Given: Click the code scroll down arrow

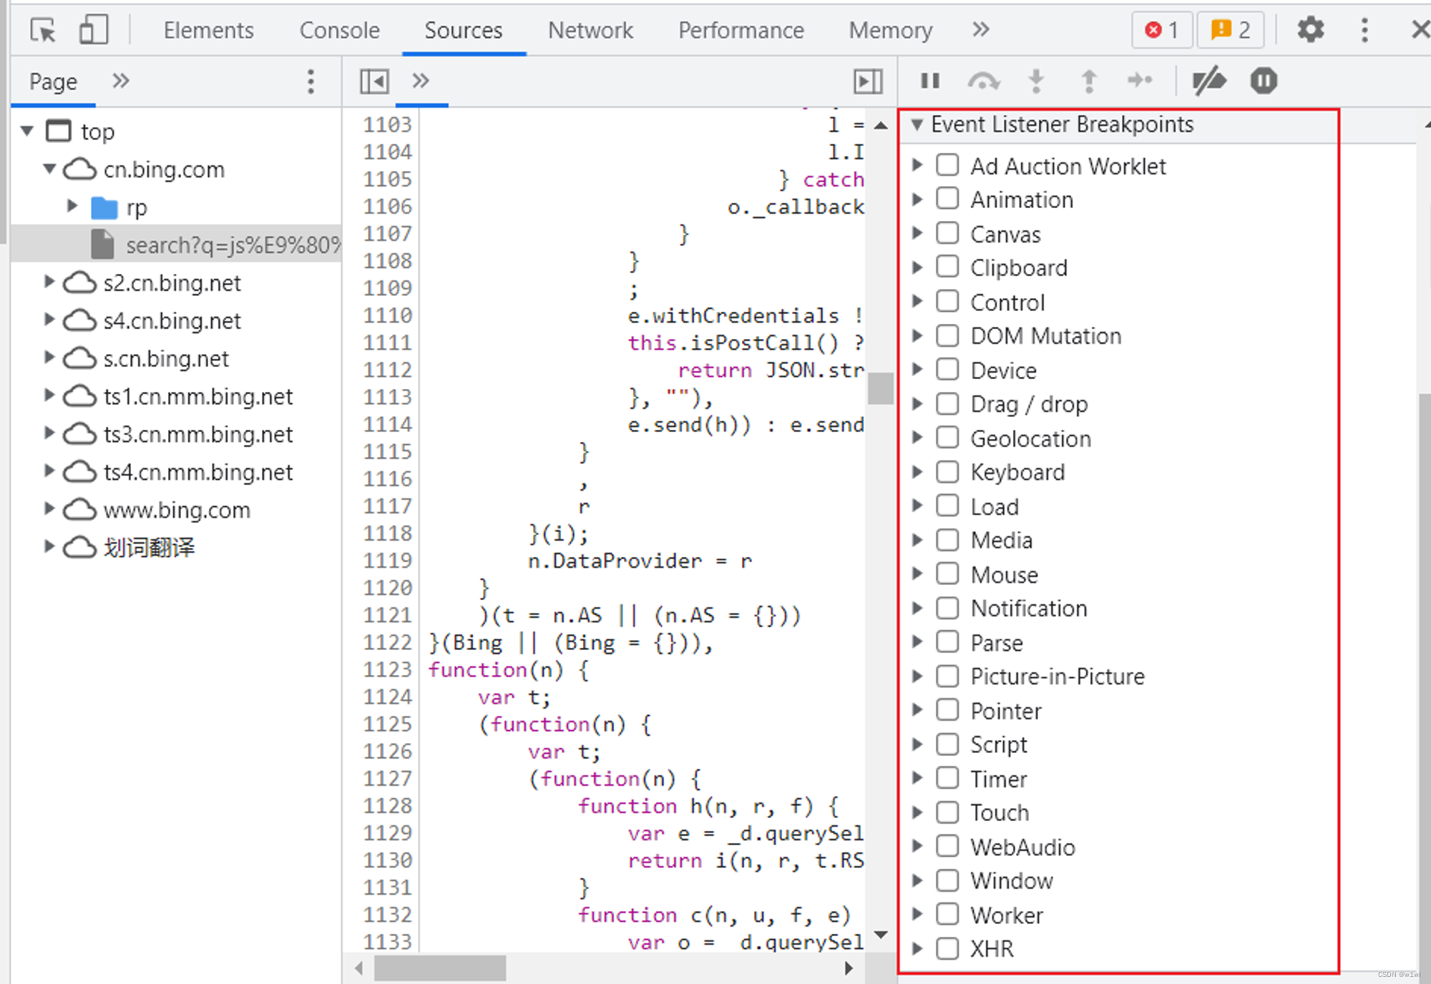Looking at the screenshot, I should (881, 935).
